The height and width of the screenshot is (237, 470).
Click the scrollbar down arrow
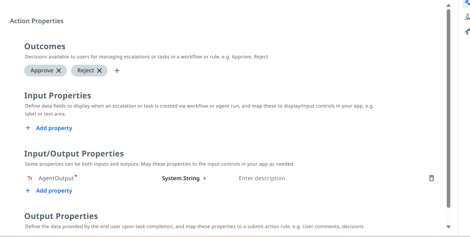[x=448, y=227]
